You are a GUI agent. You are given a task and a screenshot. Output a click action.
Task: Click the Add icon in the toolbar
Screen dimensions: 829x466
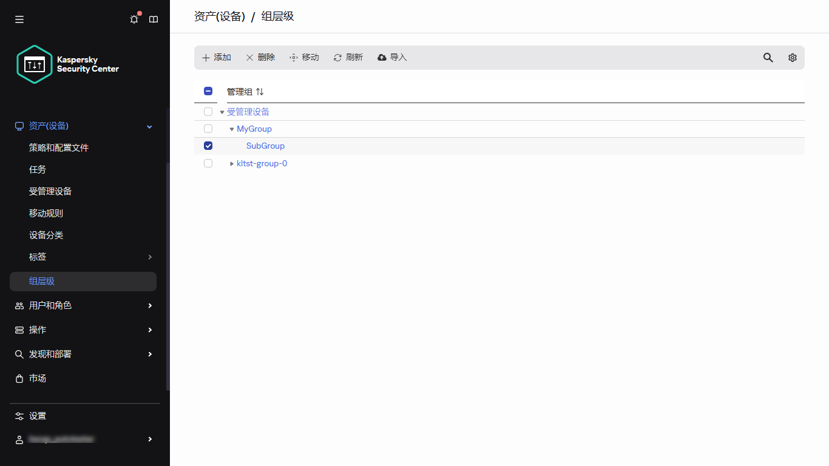[206, 57]
